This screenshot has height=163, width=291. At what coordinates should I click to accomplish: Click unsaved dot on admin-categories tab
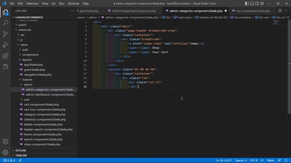(226, 11)
